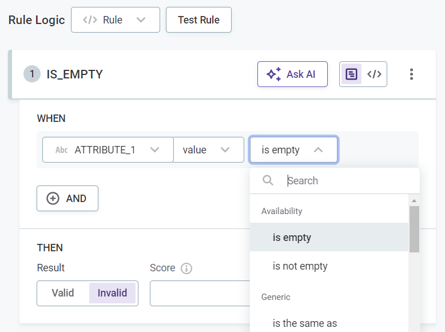Image resolution: width=445 pixels, height=332 pixels.
Task: Focus the operator Search field
Action: [x=349, y=181]
